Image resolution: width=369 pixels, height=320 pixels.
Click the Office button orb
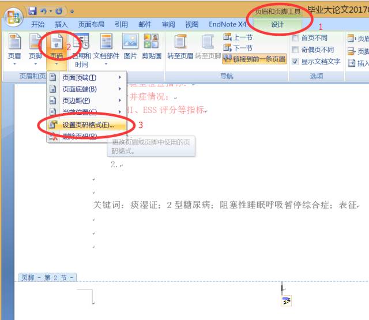13,17
